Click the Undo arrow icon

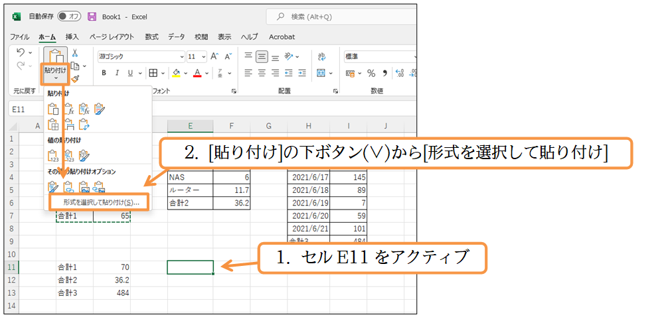tap(21, 53)
